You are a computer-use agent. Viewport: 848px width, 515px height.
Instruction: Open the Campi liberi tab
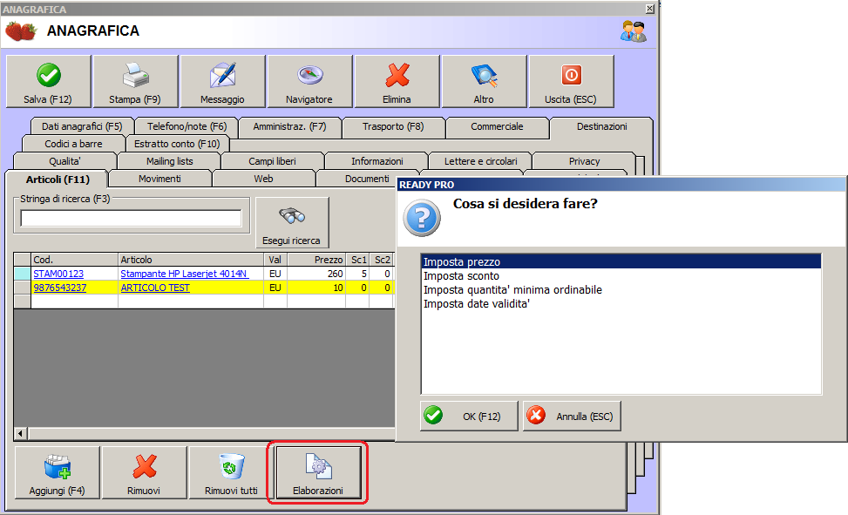[x=273, y=161]
